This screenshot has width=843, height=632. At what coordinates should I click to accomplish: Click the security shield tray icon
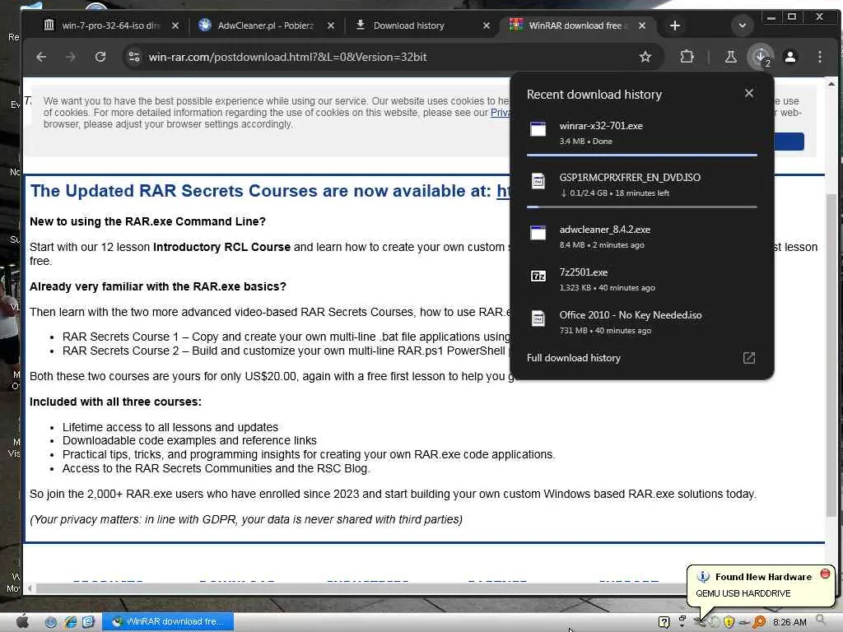coord(729,622)
